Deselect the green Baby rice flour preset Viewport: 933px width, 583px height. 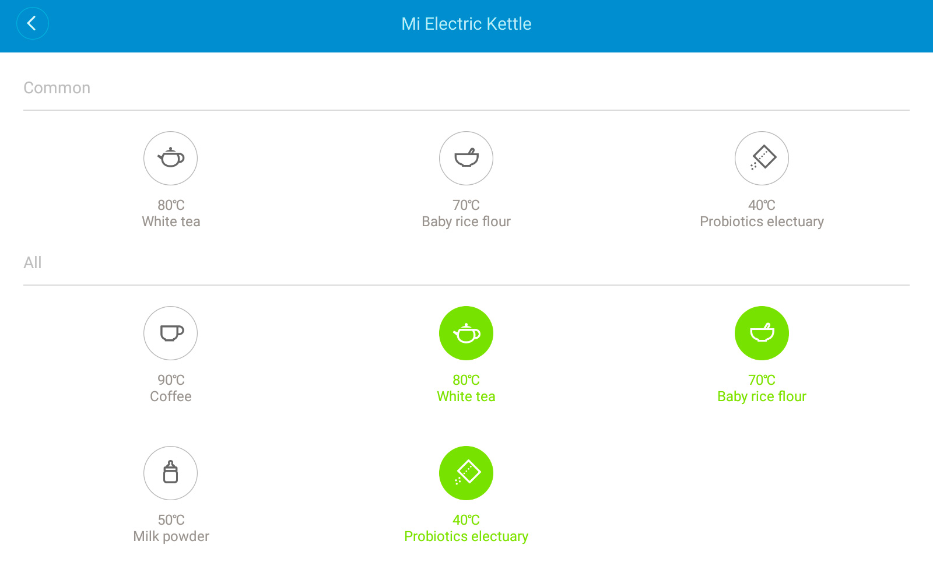pos(762,333)
